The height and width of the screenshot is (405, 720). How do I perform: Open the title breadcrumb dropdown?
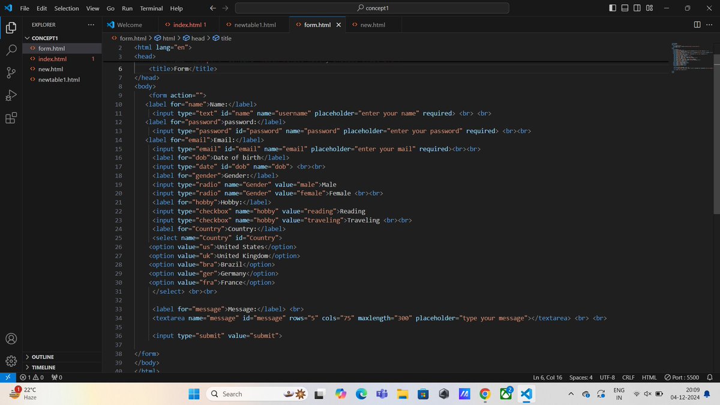tap(221, 38)
